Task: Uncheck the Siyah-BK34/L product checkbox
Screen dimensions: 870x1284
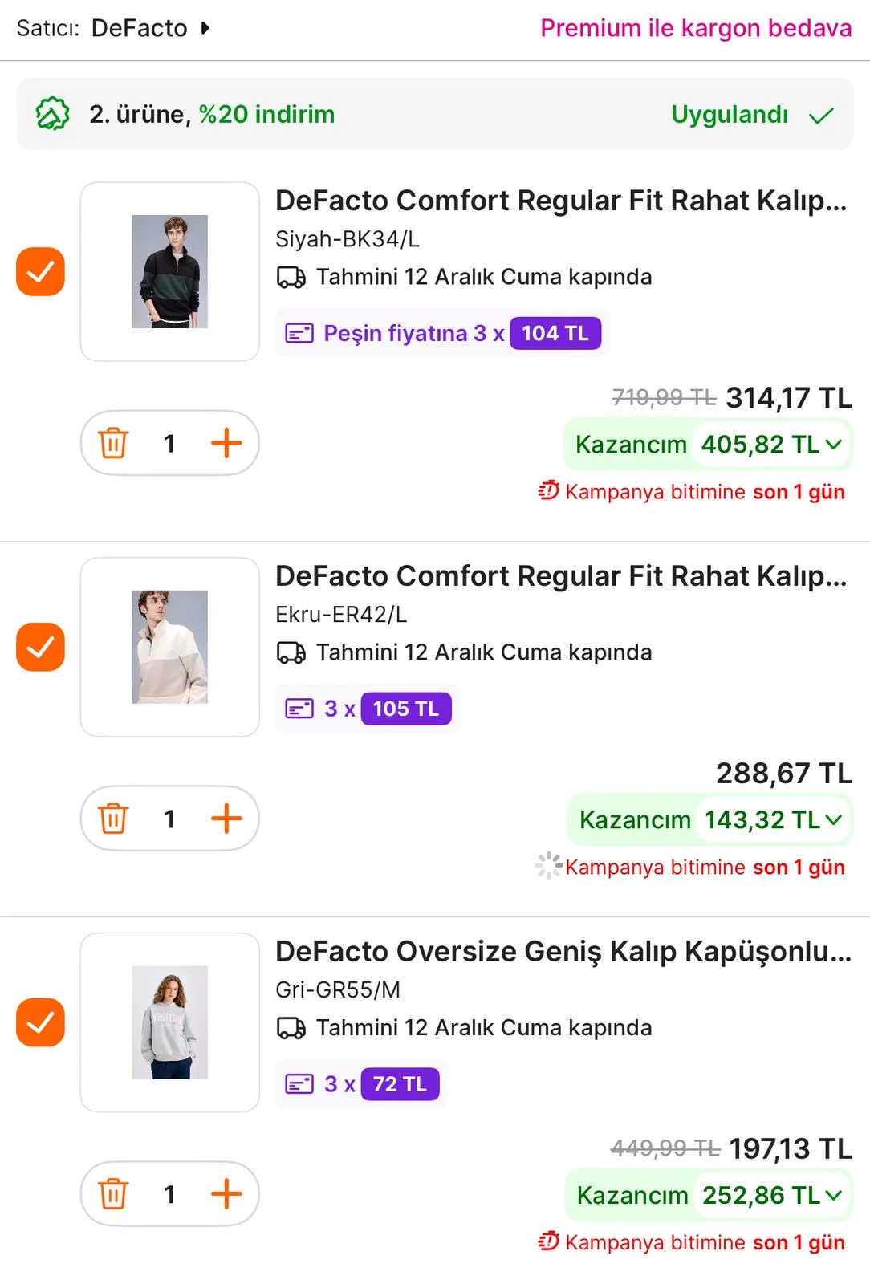Action: [40, 271]
